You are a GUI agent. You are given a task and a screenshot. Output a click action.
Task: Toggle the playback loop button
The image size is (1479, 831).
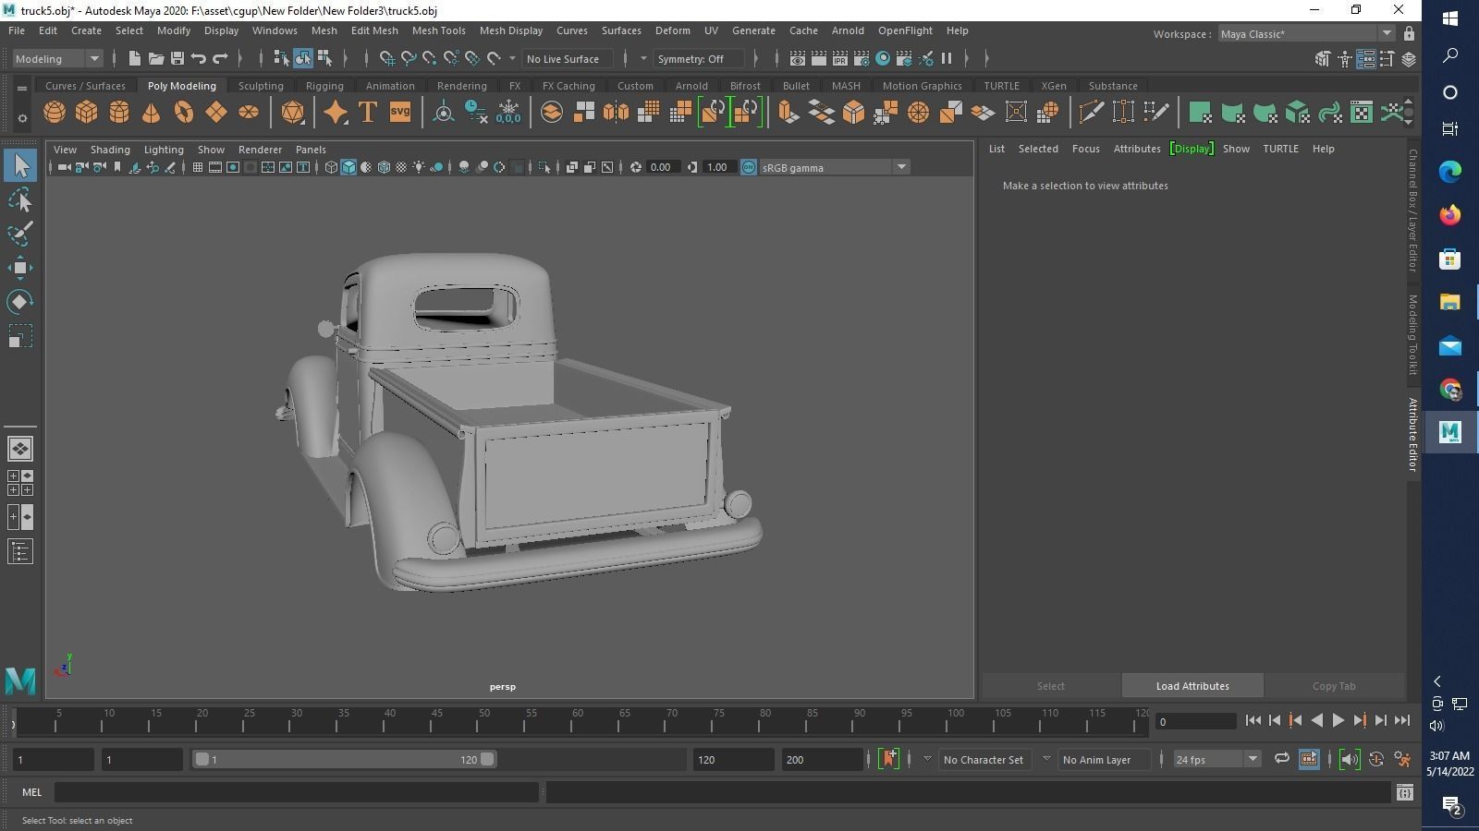tap(1281, 759)
